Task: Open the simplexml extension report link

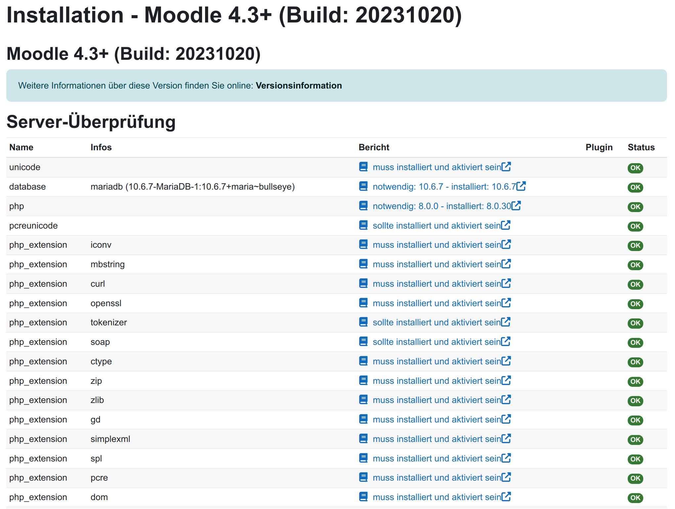Action: (x=437, y=439)
